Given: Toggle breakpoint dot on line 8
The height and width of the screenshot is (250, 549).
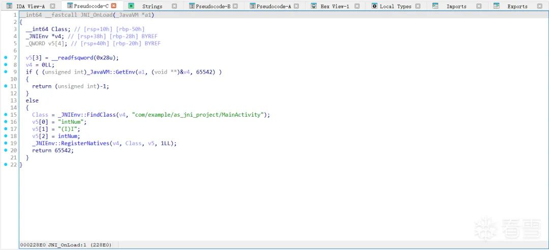Looking at the screenshot, I should (x=6, y=64).
